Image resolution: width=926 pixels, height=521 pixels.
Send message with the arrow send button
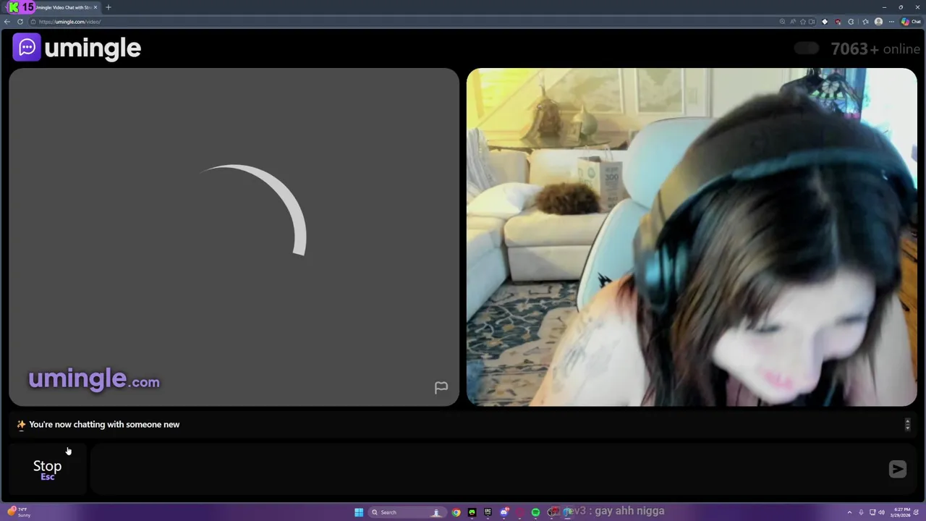click(x=897, y=469)
